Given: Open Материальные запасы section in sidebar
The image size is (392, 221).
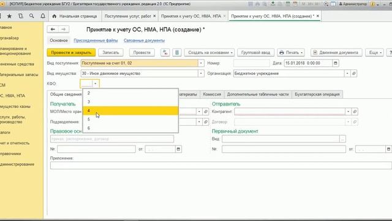Looking at the screenshot, I should tap(19, 75).
